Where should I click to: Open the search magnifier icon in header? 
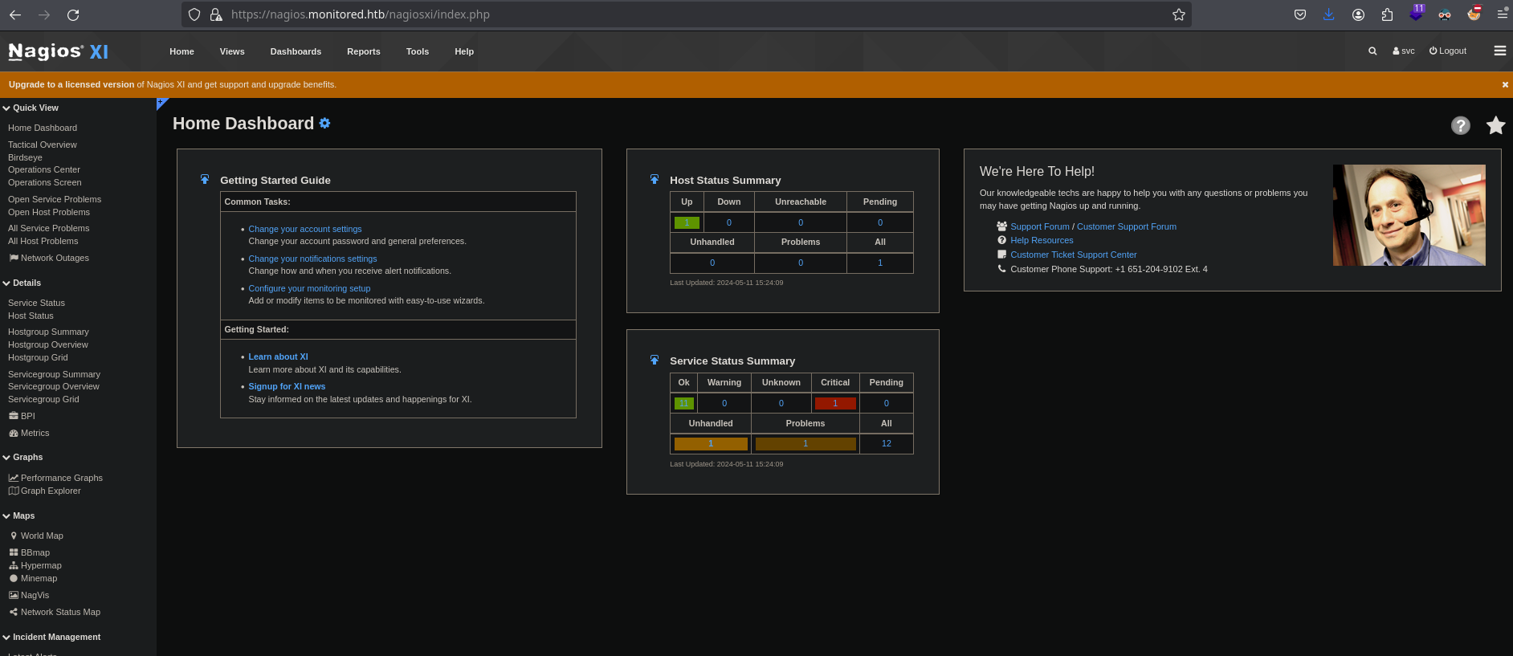point(1372,51)
